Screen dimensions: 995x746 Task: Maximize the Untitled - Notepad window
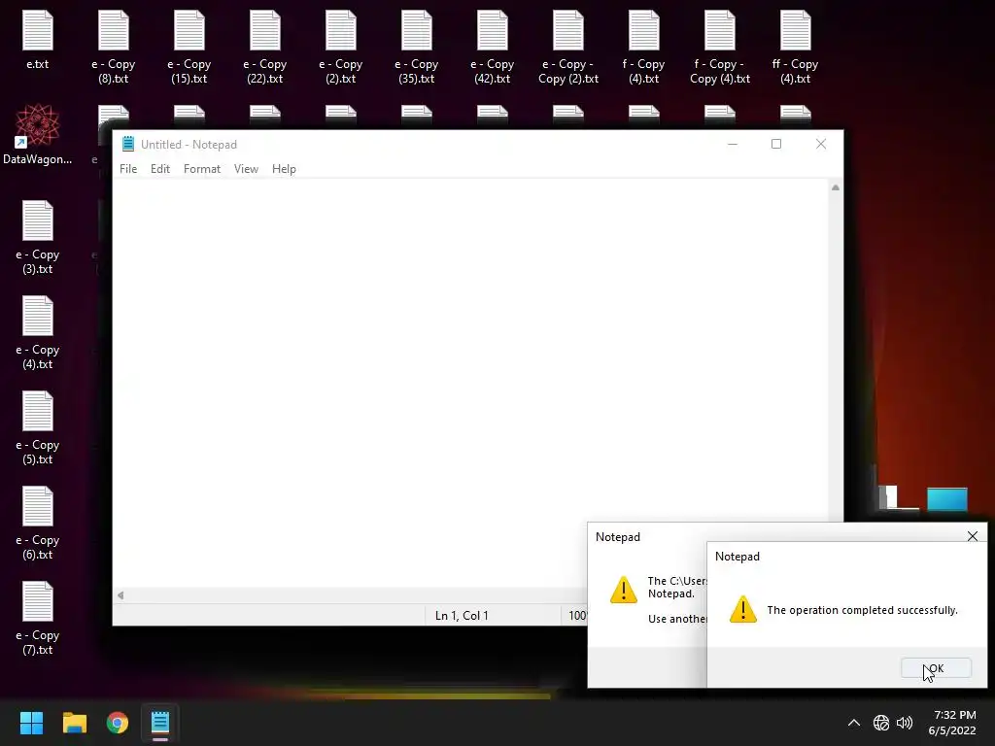[x=776, y=144]
